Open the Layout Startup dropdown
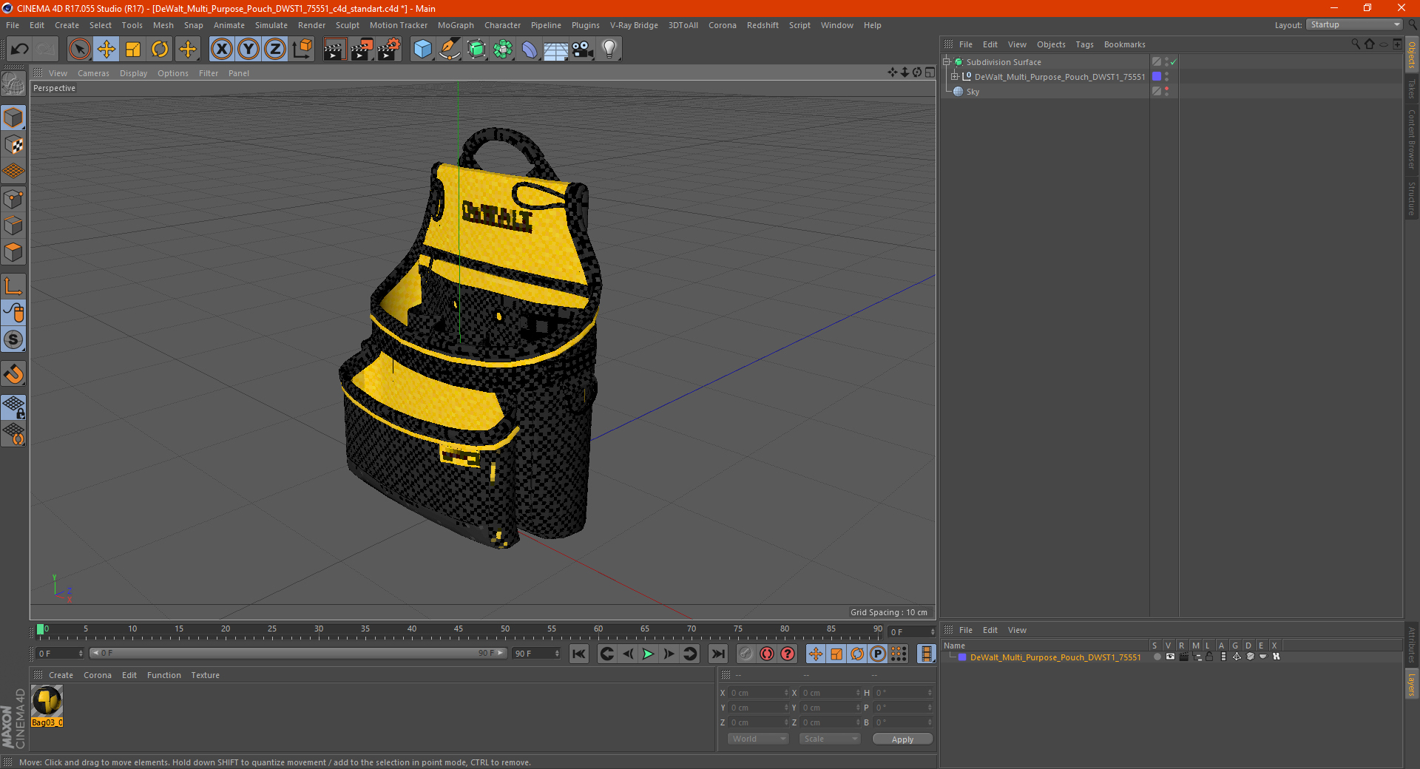This screenshot has width=1420, height=769. click(x=1354, y=24)
